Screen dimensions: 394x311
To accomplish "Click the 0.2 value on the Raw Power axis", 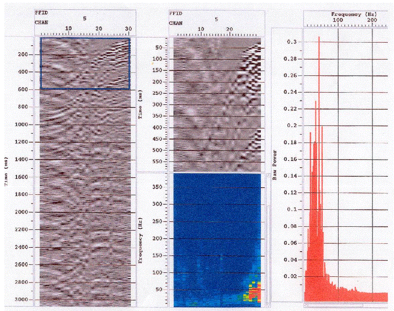I will [x=292, y=125].
